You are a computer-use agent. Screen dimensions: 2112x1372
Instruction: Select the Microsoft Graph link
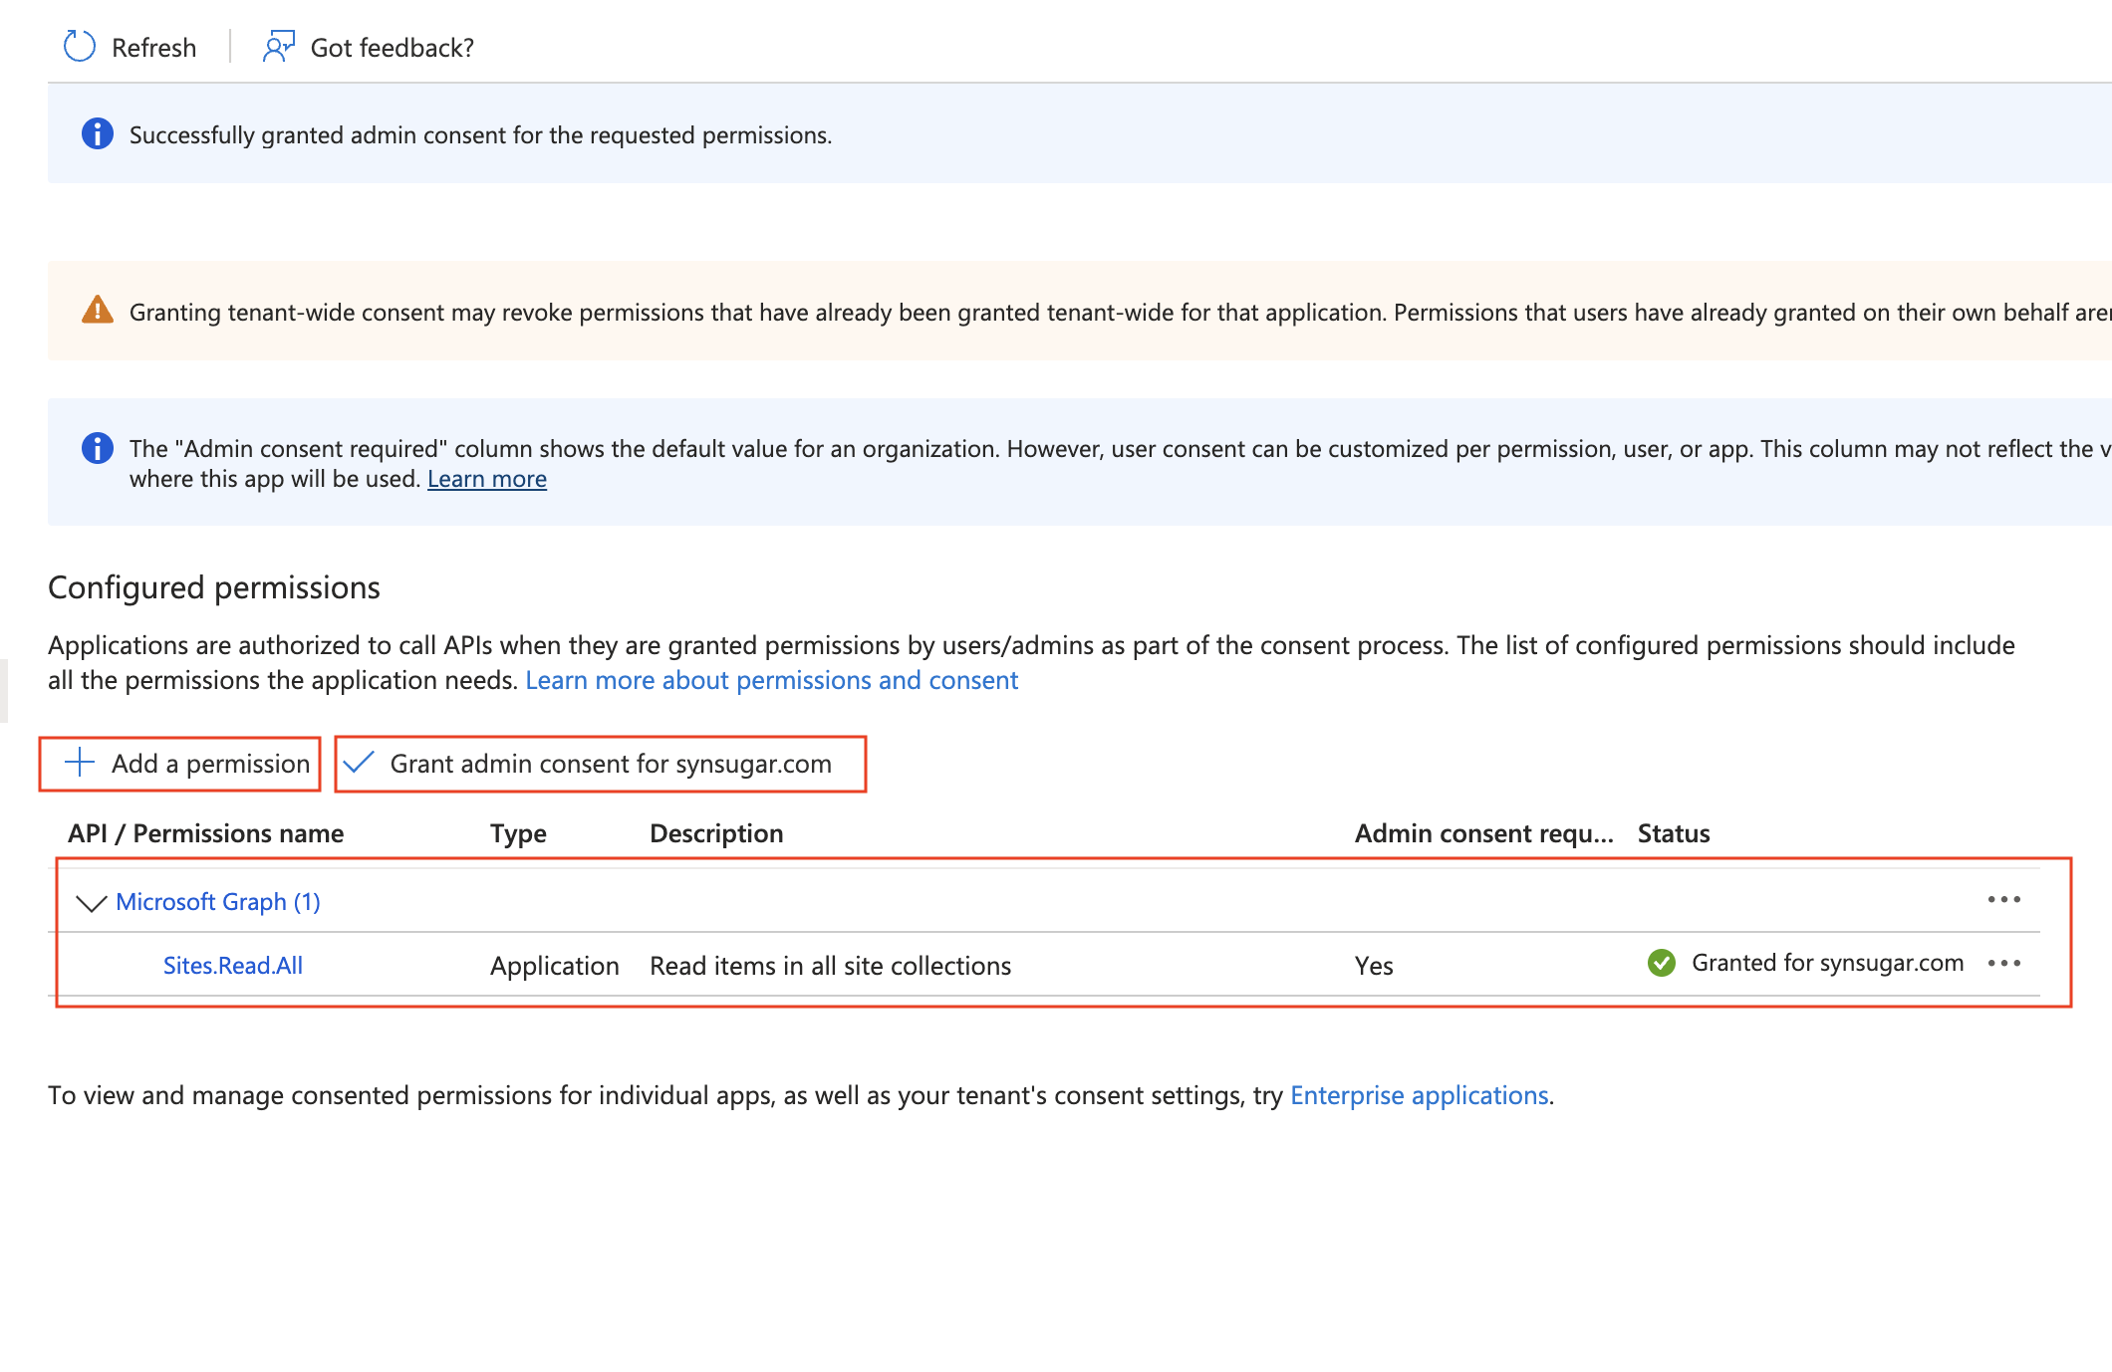tap(219, 901)
